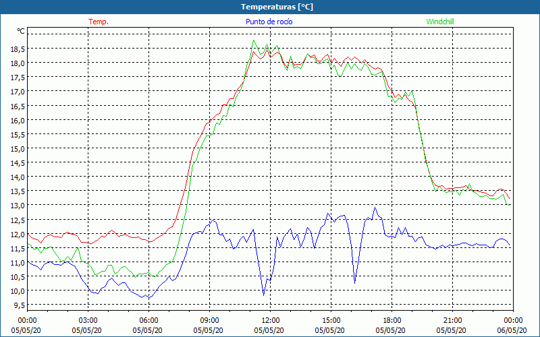Click the Temperaturas [°C] chart title
The width and height of the screenshot is (540, 337).
[x=277, y=7]
